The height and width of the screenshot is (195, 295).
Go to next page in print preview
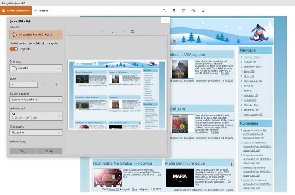pyautogui.click(x=124, y=32)
